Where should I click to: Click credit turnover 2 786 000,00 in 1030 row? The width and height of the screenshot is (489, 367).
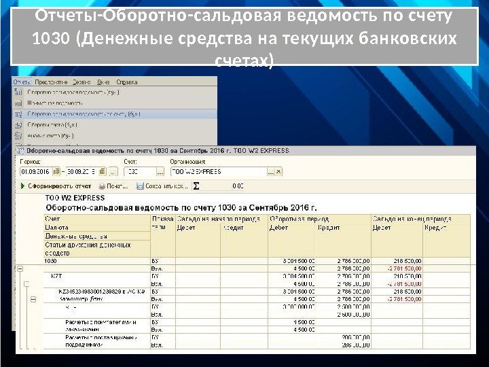(353, 261)
